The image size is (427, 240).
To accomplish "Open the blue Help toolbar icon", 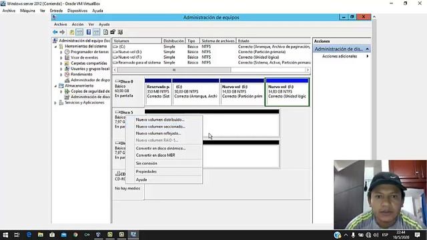I will pos(89,32).
